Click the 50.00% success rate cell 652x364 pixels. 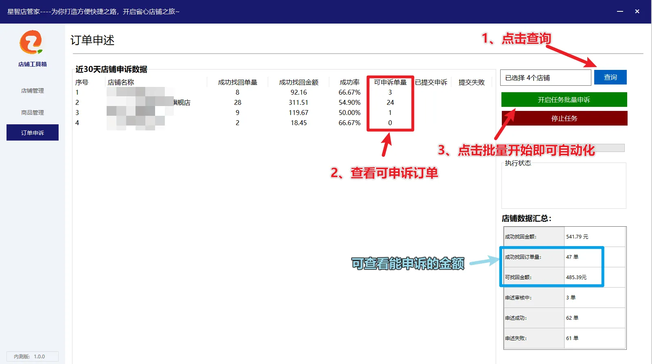[x=350, y=113]
